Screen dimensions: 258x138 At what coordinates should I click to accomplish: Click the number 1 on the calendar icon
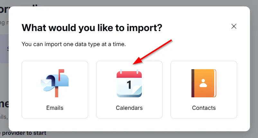click(129, 85)
